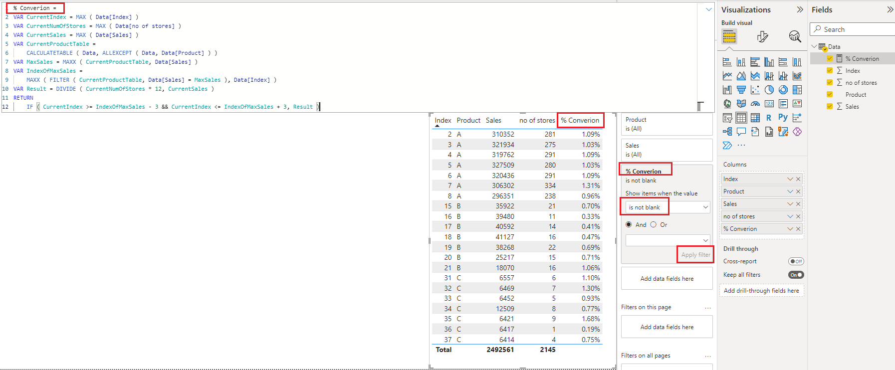This screenshot has height=370, width=895.
Task: Collapse the Visualizations pane
Action: pyautogui.click(x=800, y=9)
